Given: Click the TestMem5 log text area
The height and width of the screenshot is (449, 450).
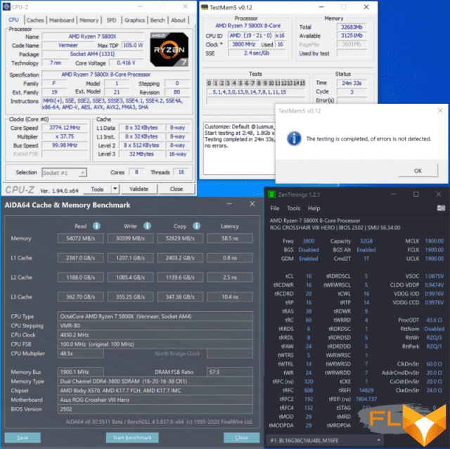Looking at the screenshot, I should (239, 148).
